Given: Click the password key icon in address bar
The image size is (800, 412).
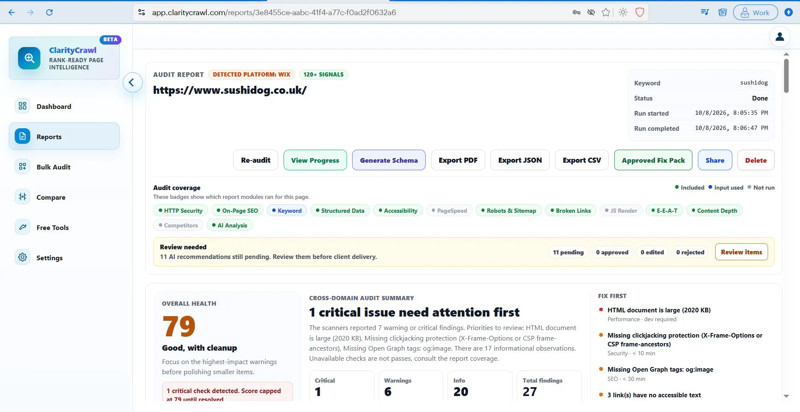Looking at the screenshot, I should 576,13.
